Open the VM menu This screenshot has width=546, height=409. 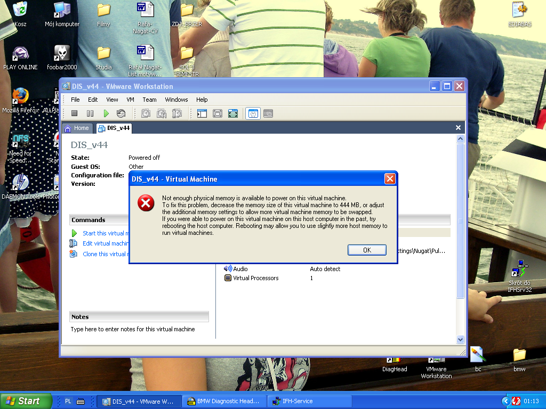click(x=130, y=100)
